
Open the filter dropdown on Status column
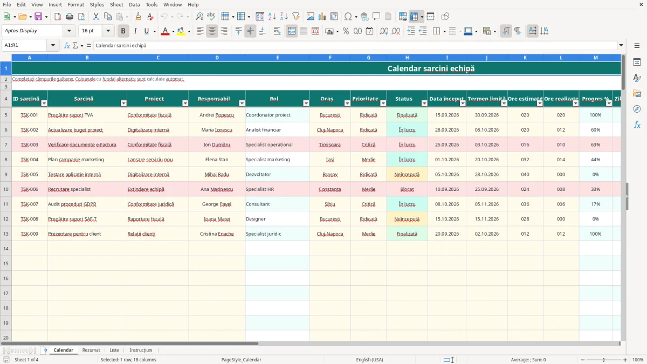424,103
